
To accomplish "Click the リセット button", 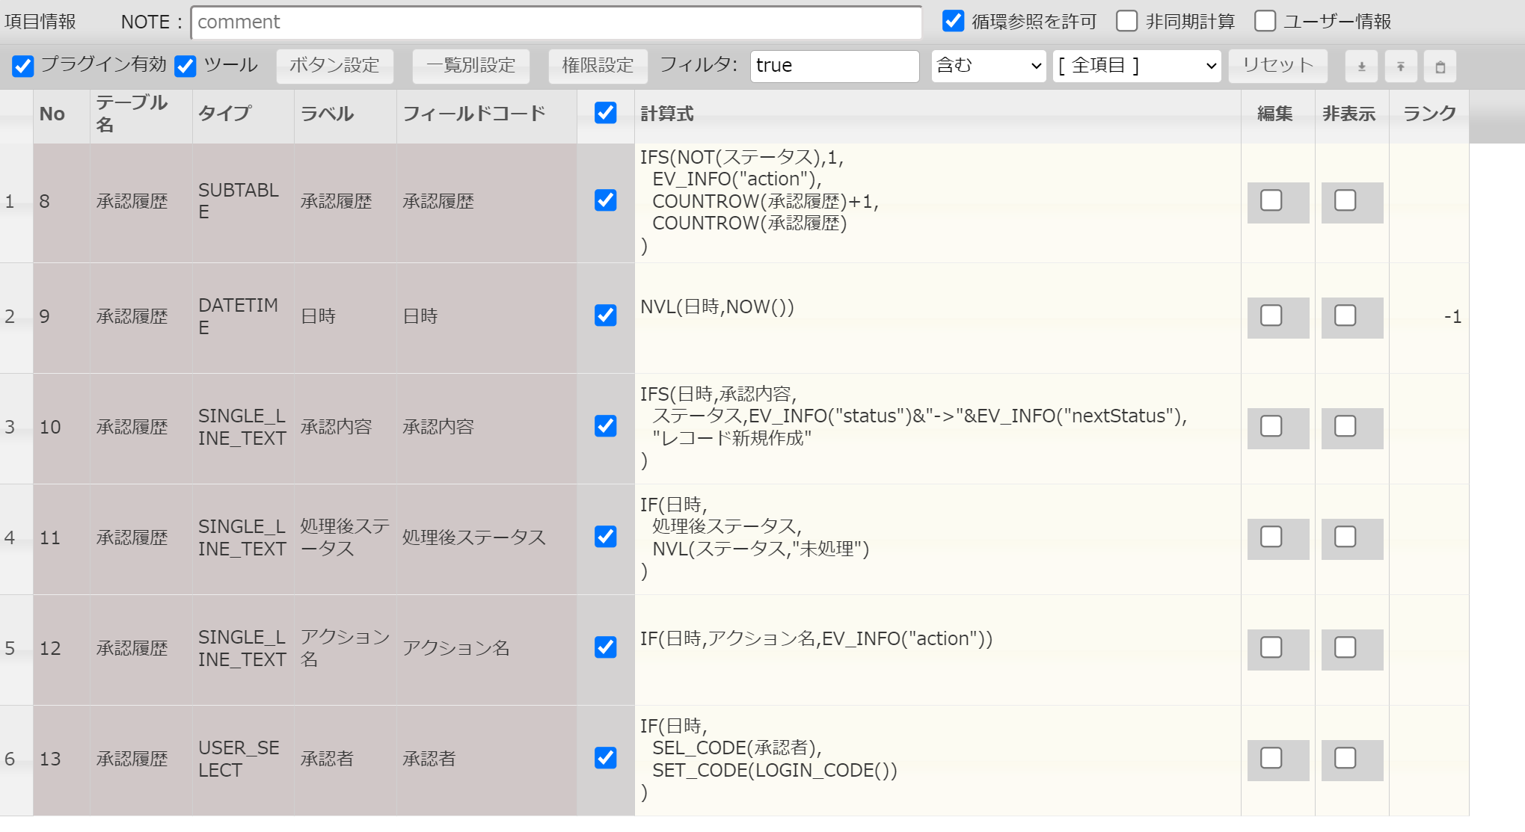I will coord(1277,66).
